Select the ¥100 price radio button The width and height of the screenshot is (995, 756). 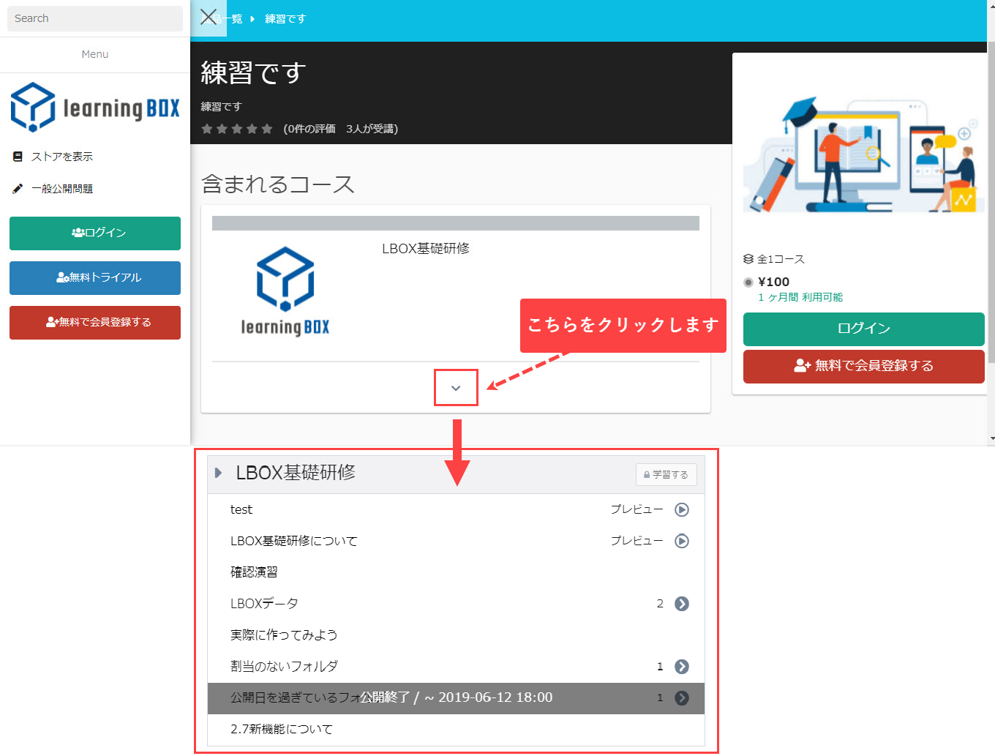[x=748, y=282]
